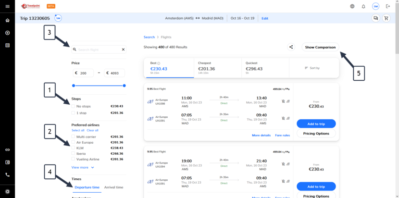Viewport: 399px width, 198px height.
Task: Click Clear all airlines
Action: pos(92,130)
